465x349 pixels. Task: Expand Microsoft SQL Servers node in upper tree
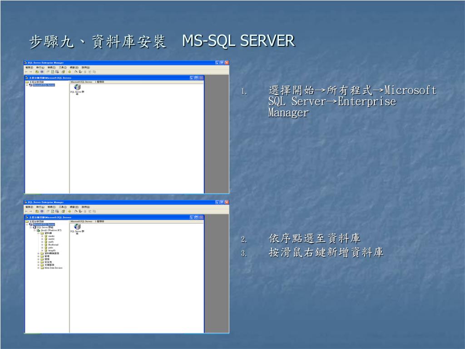(27, 85)
